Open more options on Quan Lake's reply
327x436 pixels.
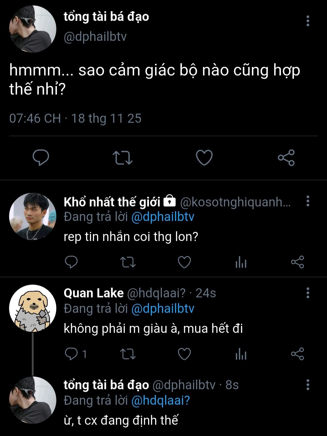(x=308, y=293)
